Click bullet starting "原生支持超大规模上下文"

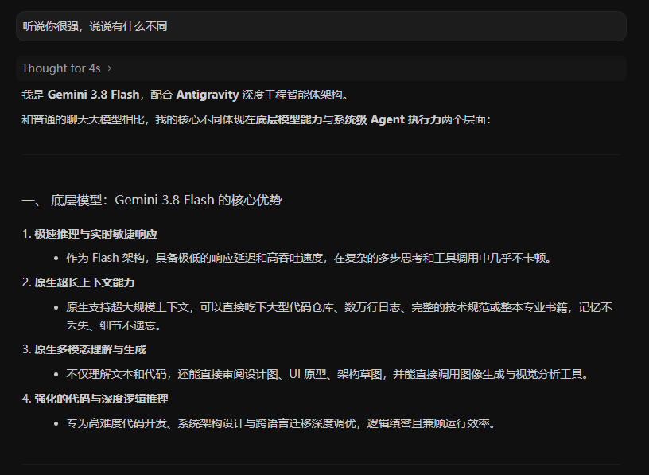click(x=339, y=317)
